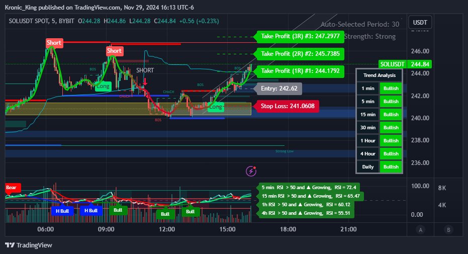Select the 5 min timeframe cell
This screenshot has height=254, width=468.
368,102
